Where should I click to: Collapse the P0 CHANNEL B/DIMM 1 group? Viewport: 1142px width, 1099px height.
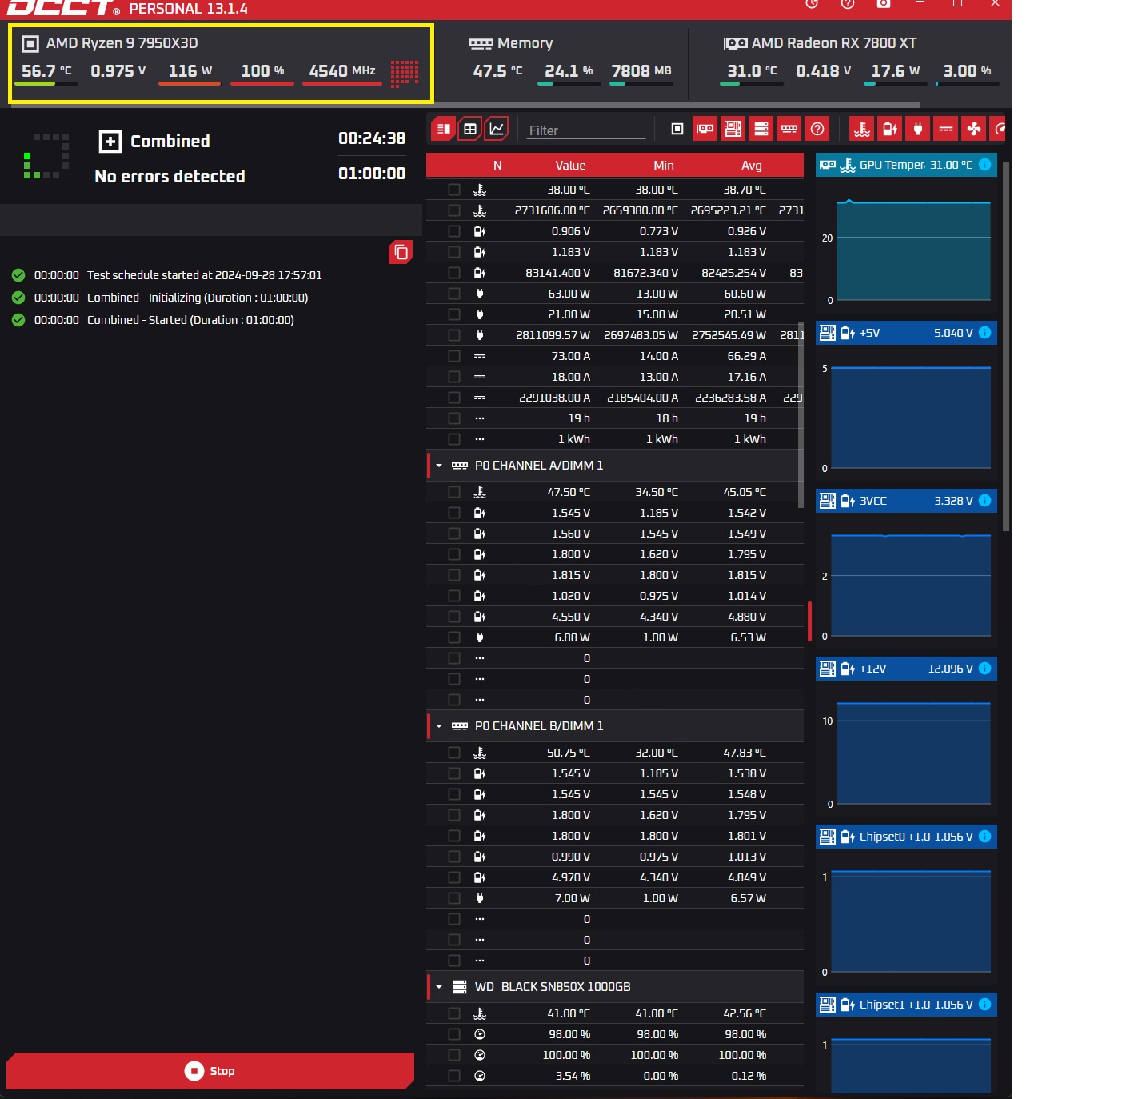point(439,726)
